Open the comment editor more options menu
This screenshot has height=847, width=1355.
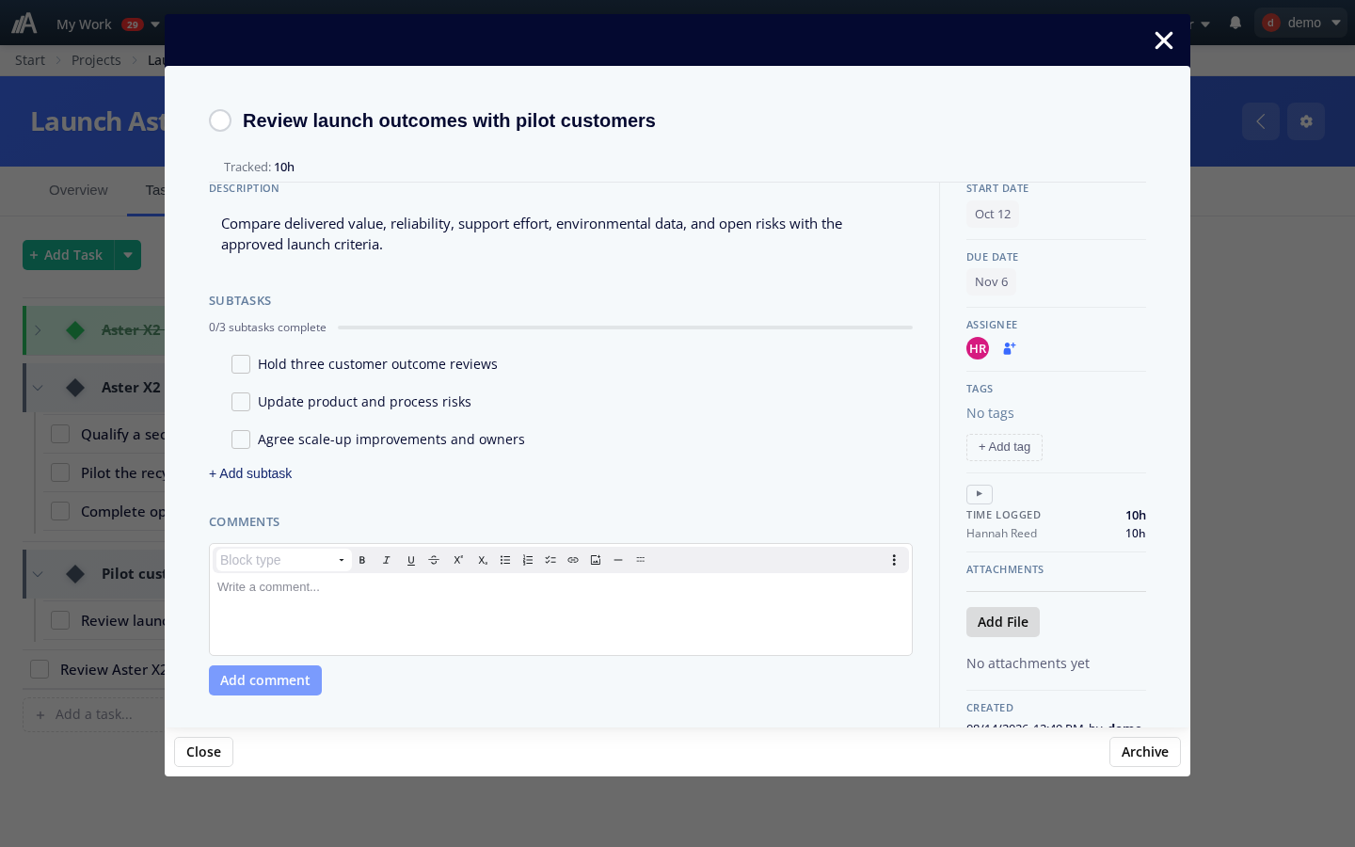[x=894, y=560]
